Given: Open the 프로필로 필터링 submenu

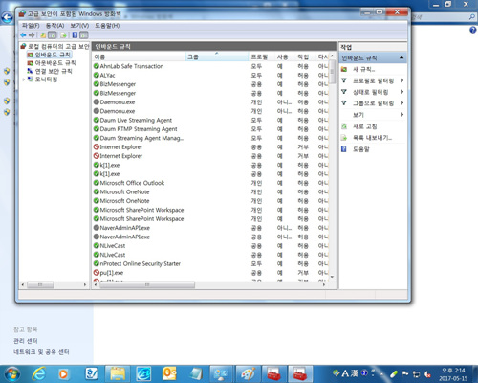Looking at the screenshot, I should point(402,80).
